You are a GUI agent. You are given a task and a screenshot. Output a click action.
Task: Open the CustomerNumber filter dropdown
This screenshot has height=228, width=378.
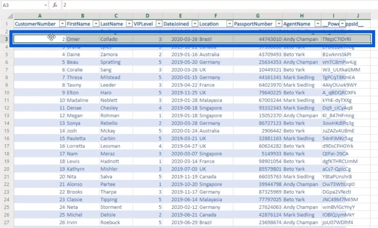point(62,24)
